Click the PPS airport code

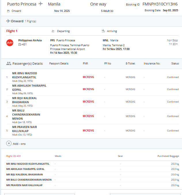52,40
